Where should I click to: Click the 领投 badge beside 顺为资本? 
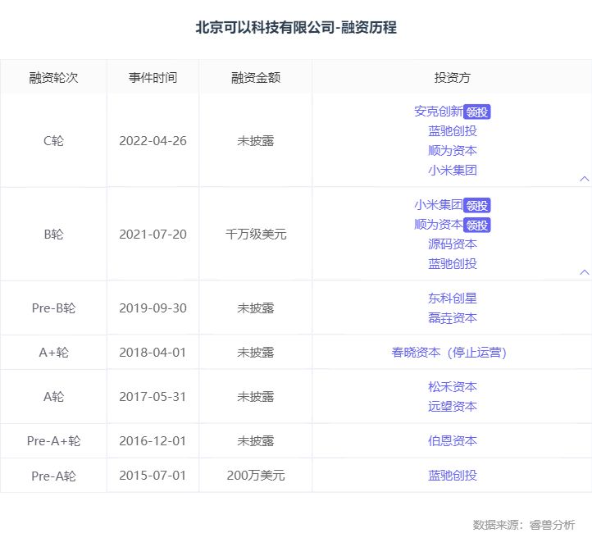coord(477,226)
